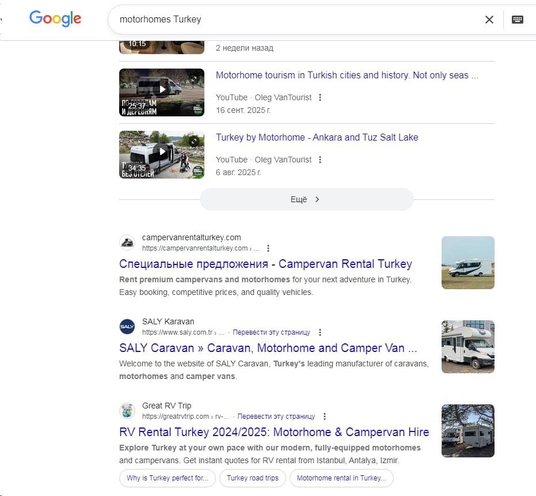Viewport: 536px width, 496px height.
Task: Select 'Motorhome rental in Turkey...' chip
Action: (341, 478)
